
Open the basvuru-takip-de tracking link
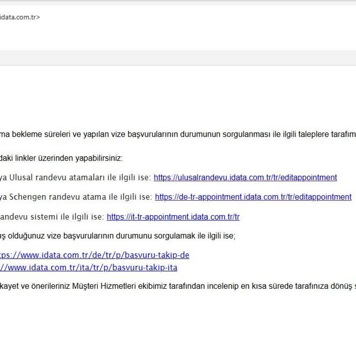[94, 255]
